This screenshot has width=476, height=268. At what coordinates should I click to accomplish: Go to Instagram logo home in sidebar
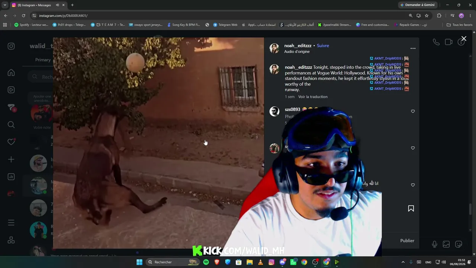click(11, 46)
